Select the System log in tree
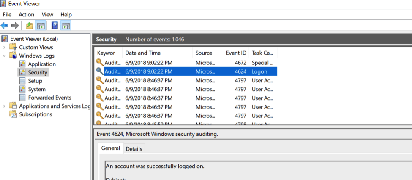Image resolution: width=412 pixels, height=180 pixels. tap(37, 89)
